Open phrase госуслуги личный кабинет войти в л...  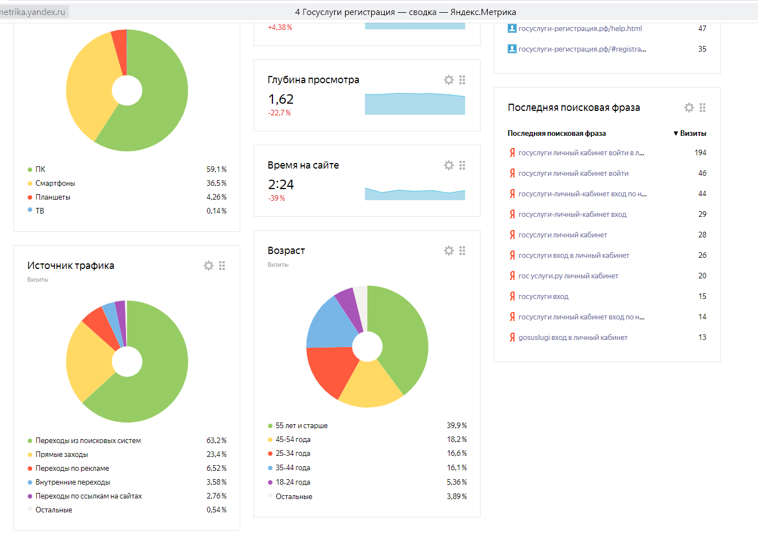click(581, 152)
